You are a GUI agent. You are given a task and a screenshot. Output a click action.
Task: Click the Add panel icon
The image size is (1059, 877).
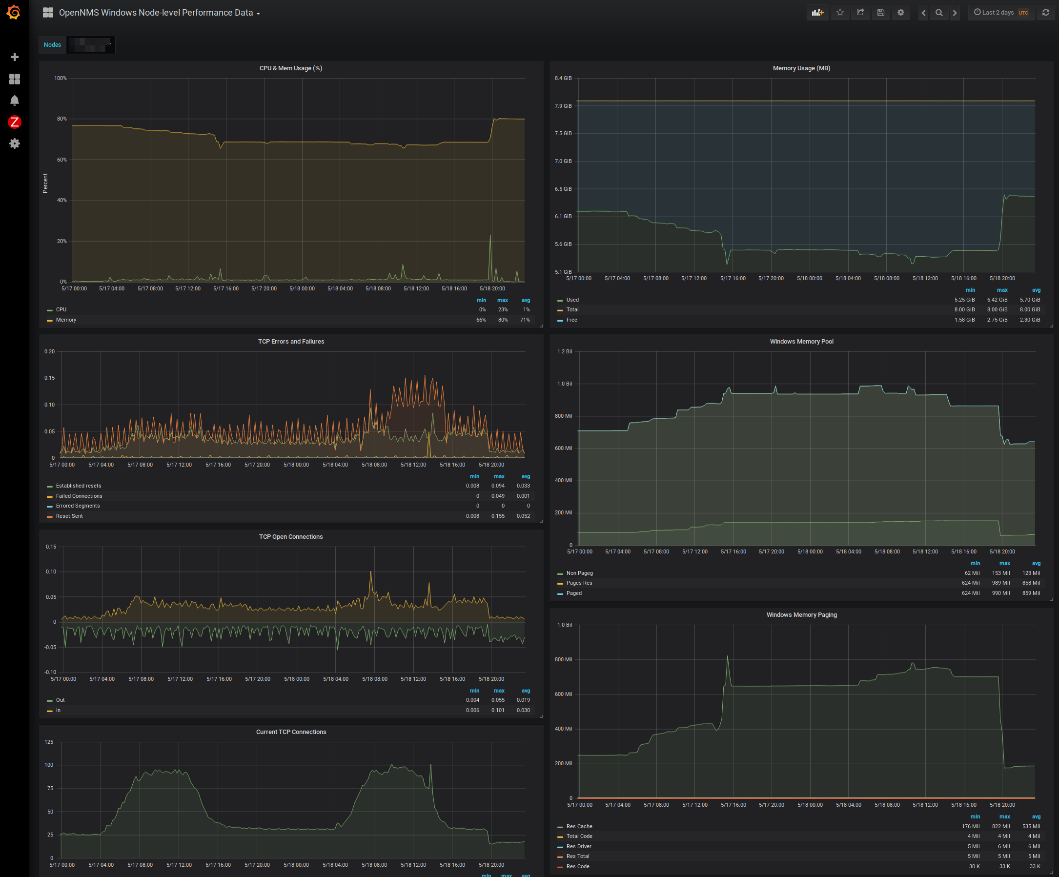[x=817, y=13]
